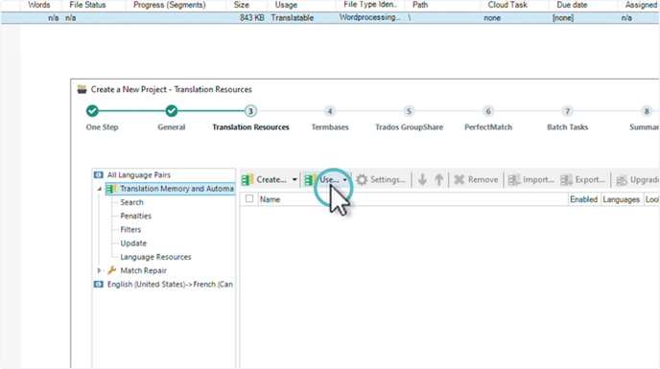Click the Cloud Task column header
Image resolution: width=660 pixels, height=369 pixels.
tap(507, 5)
